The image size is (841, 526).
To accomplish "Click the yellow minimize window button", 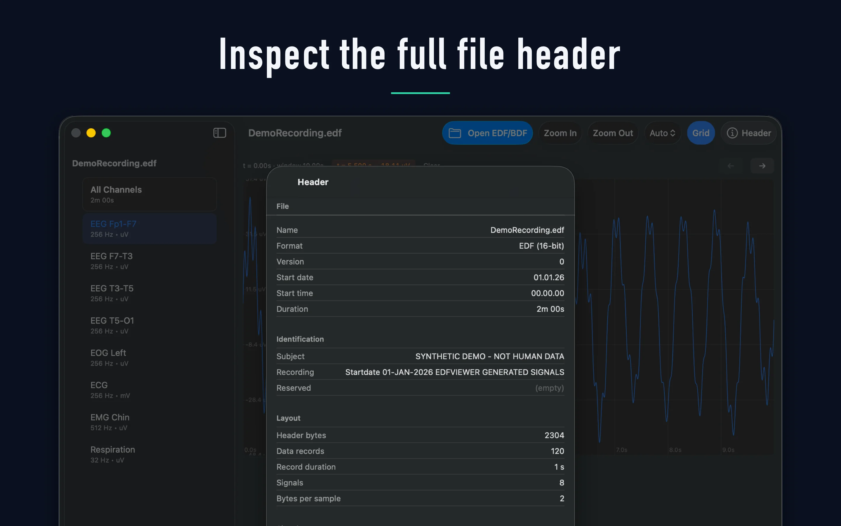I will pyautogui.click(x=91, y=133).
